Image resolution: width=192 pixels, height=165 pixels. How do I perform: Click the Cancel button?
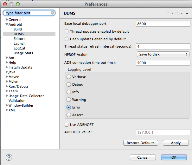tap(143, 157)
